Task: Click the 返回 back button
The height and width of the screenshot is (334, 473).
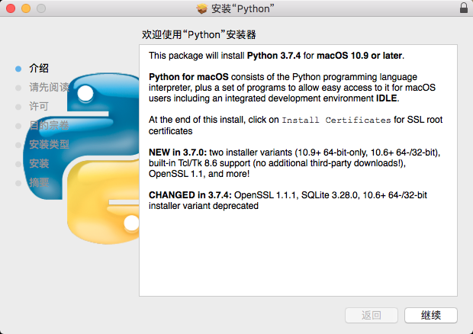Action: 372,315
